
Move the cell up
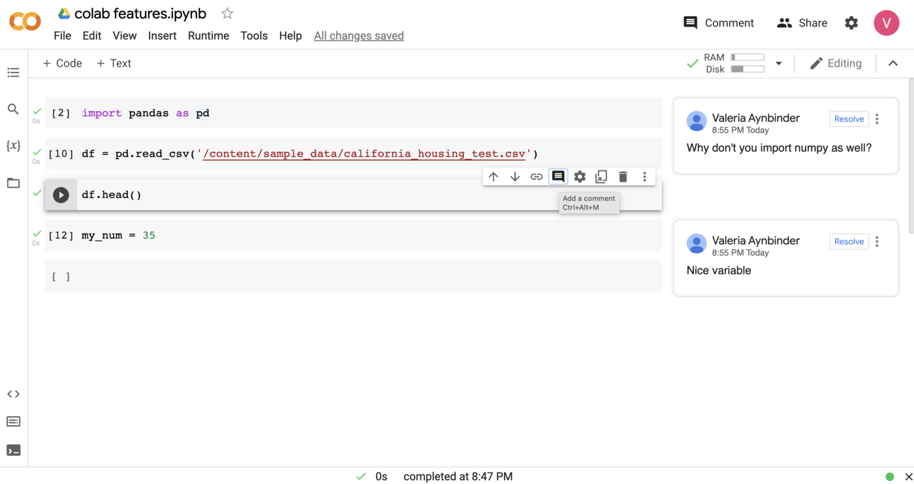click(x=494, y=176)
